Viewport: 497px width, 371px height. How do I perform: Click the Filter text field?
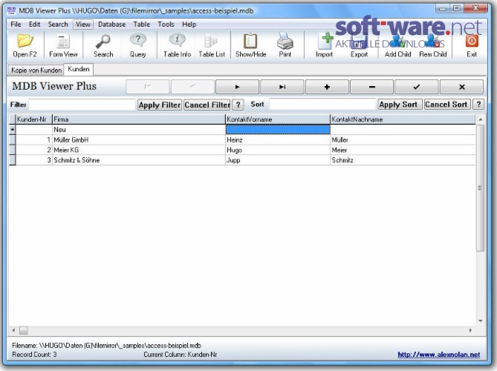click(x=82, y=105)
